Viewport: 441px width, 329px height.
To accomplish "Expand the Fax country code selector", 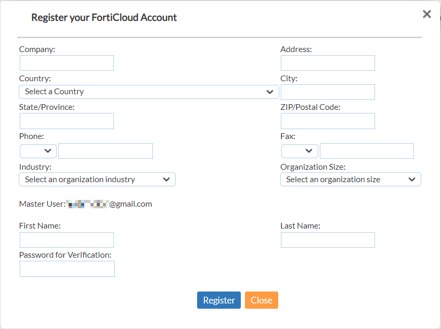I will (300, 150).
